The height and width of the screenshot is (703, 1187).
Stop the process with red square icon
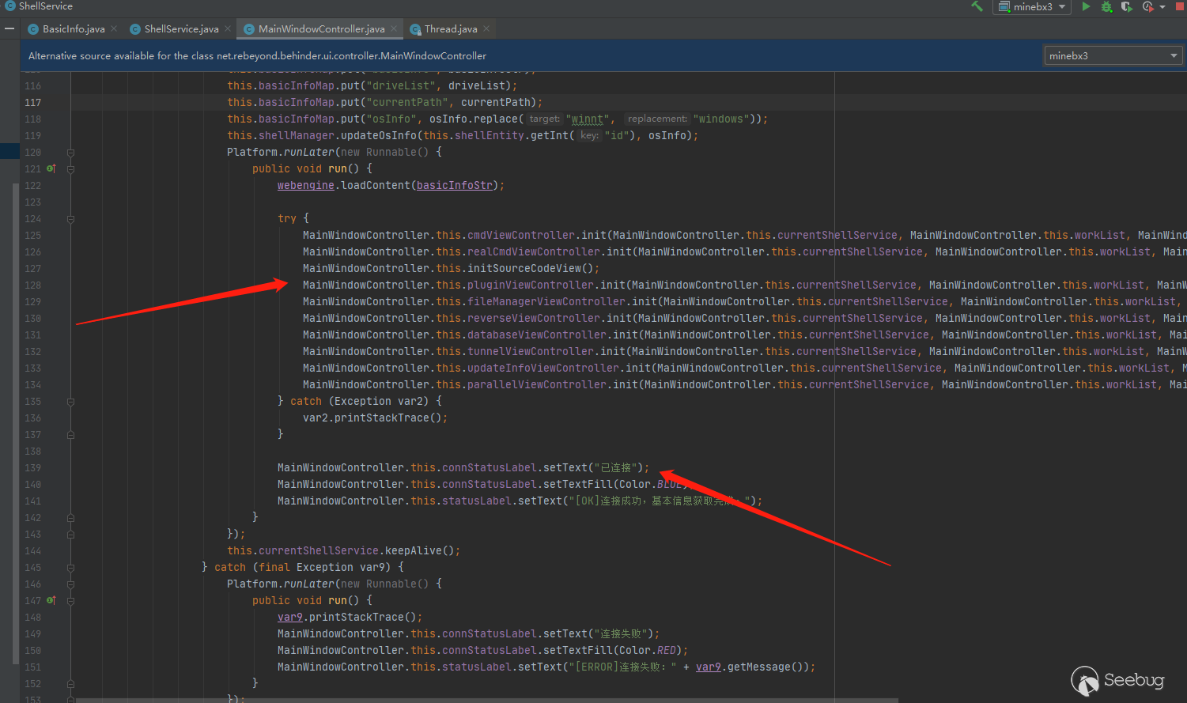pos(1180,6)
